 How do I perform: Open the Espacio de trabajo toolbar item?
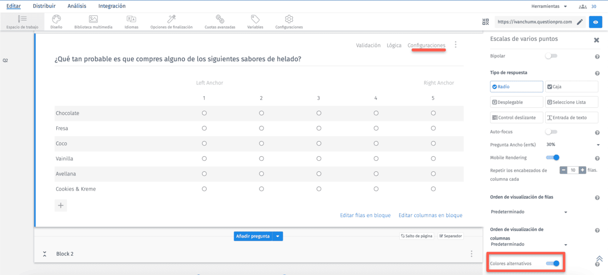pos(22,22)
